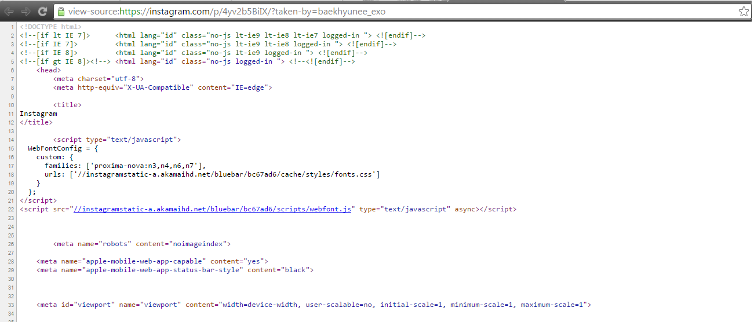Click the robots noimageindex meta line
The image size is (754, 322).
coord(142,244)
